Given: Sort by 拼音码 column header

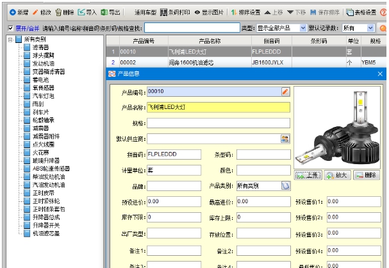Looking at the screenshot, I should point(272,41).
